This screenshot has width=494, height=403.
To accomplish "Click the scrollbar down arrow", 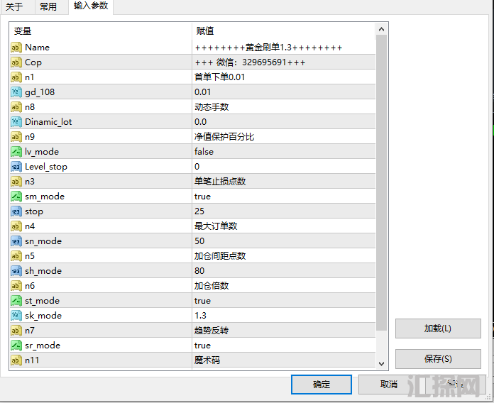I will pos(382,364).
